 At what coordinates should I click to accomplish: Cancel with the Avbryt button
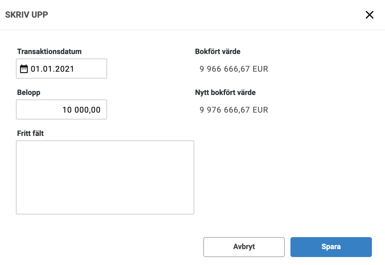tap(244, 247)
